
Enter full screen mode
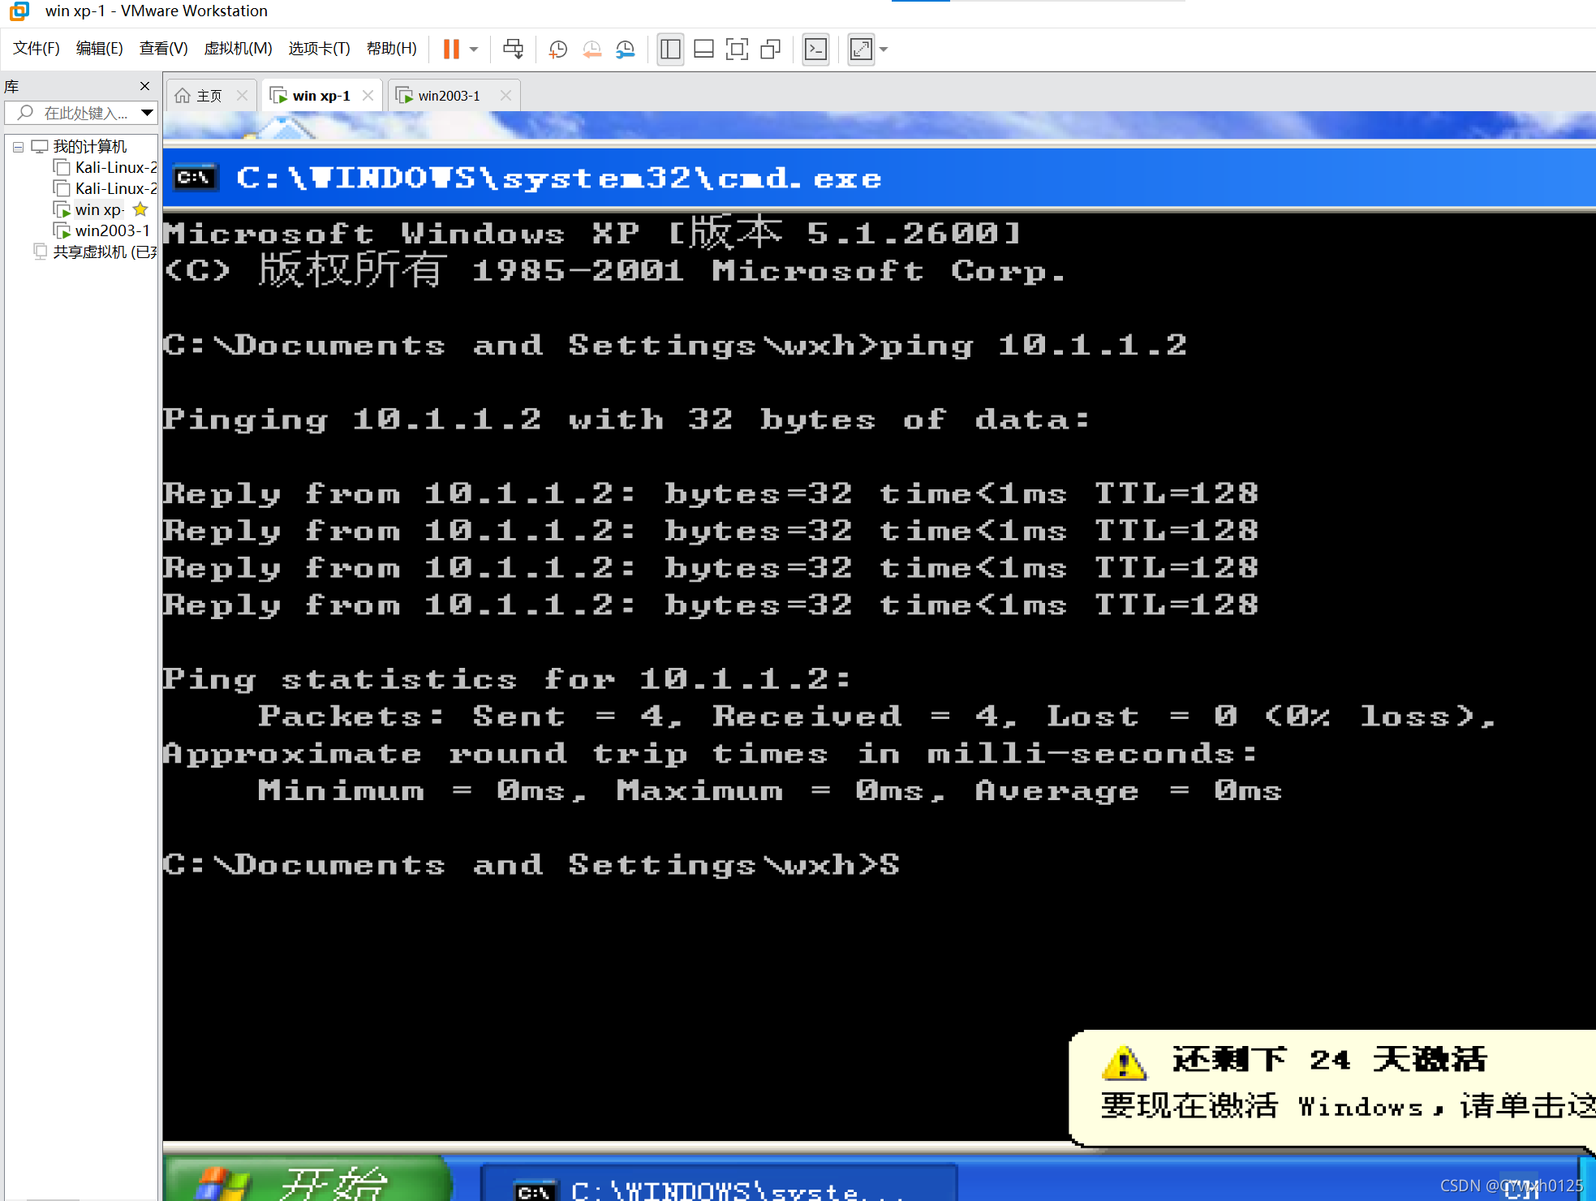(x=737, y=50)
